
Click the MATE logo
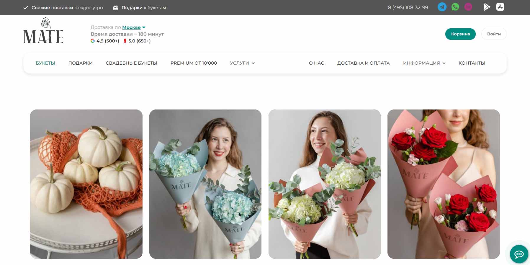(x=43, y=31)
